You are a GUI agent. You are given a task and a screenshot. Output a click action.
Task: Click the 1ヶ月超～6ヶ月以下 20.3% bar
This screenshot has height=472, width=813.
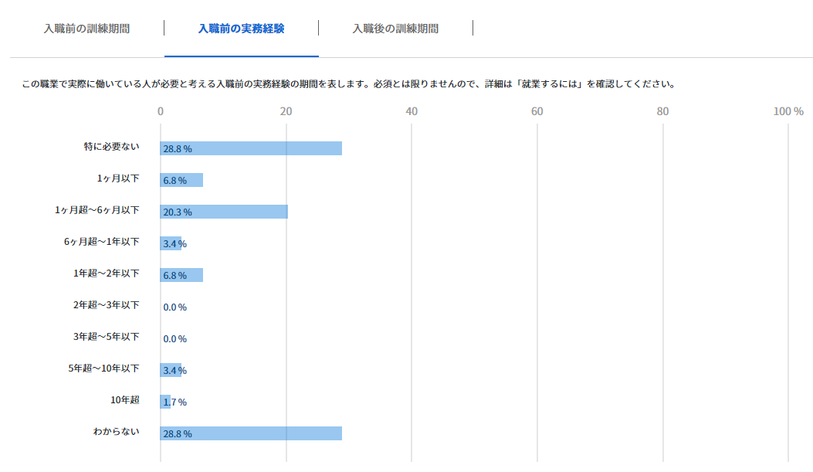(224, 212)
